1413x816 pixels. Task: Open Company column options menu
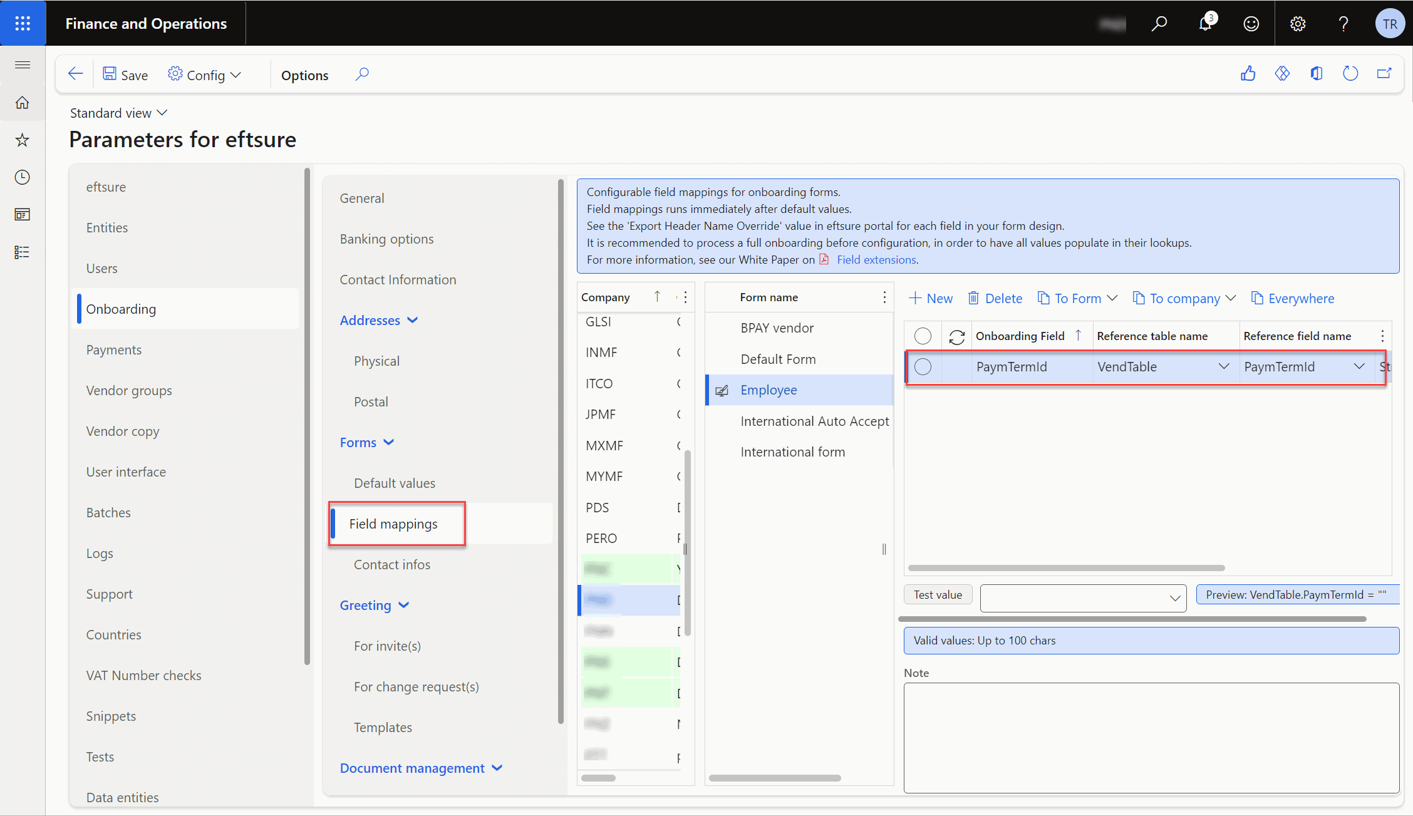[686, 297]
